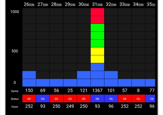Click the game count 1367
This screenshot has width=163, height=115.
[97, 90]
